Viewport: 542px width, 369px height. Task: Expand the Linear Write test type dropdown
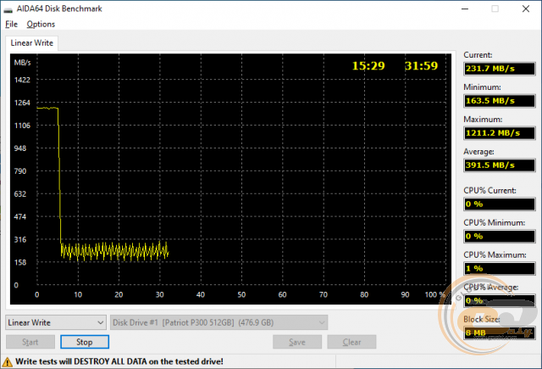(x=56, y=322)
